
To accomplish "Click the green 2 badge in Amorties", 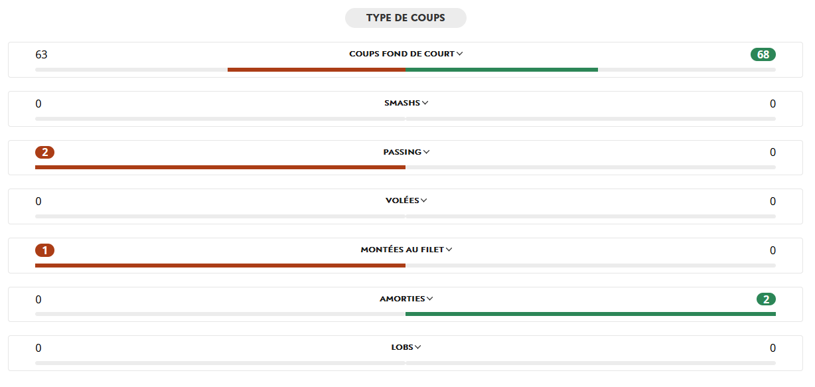I will coord(766,299).
